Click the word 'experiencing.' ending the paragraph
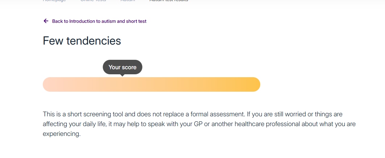This screenshot has width=385, height=158. 61,134
